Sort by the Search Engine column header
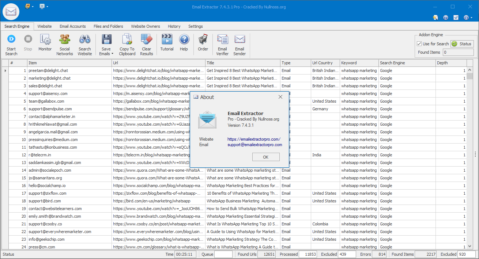 click(407, 63)
